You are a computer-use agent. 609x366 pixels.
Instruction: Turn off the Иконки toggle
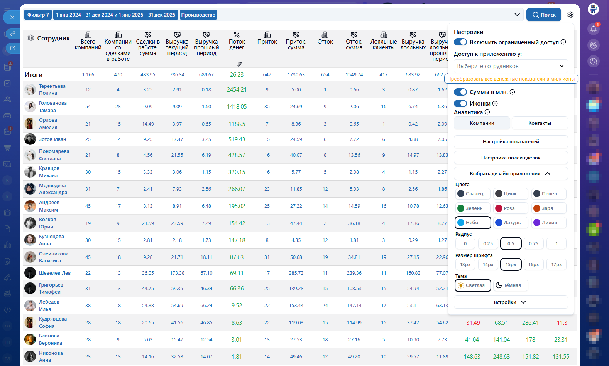tap(460, 104)
